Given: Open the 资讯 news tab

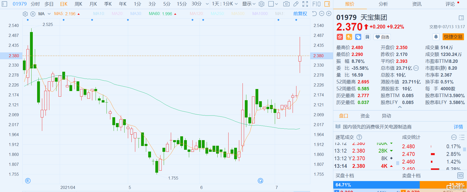Looking at the screenshot, I should tap(417, 4).
